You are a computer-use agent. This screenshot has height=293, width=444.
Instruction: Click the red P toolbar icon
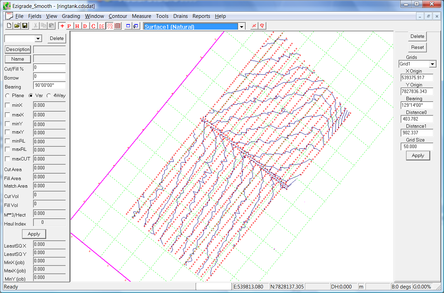(69, 26)
